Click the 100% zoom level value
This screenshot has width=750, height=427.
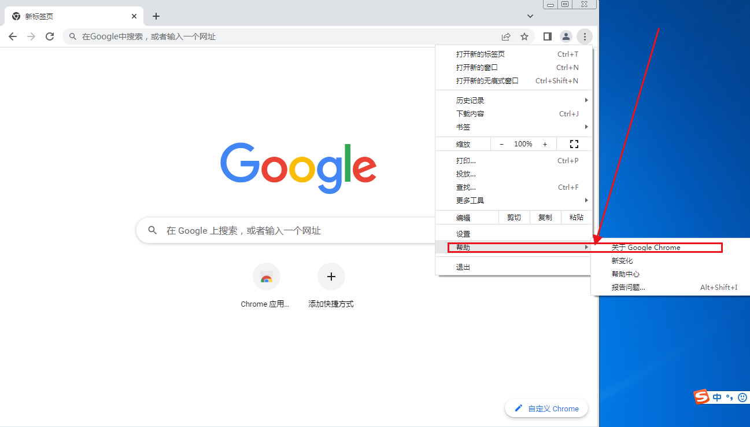(523, 144)
